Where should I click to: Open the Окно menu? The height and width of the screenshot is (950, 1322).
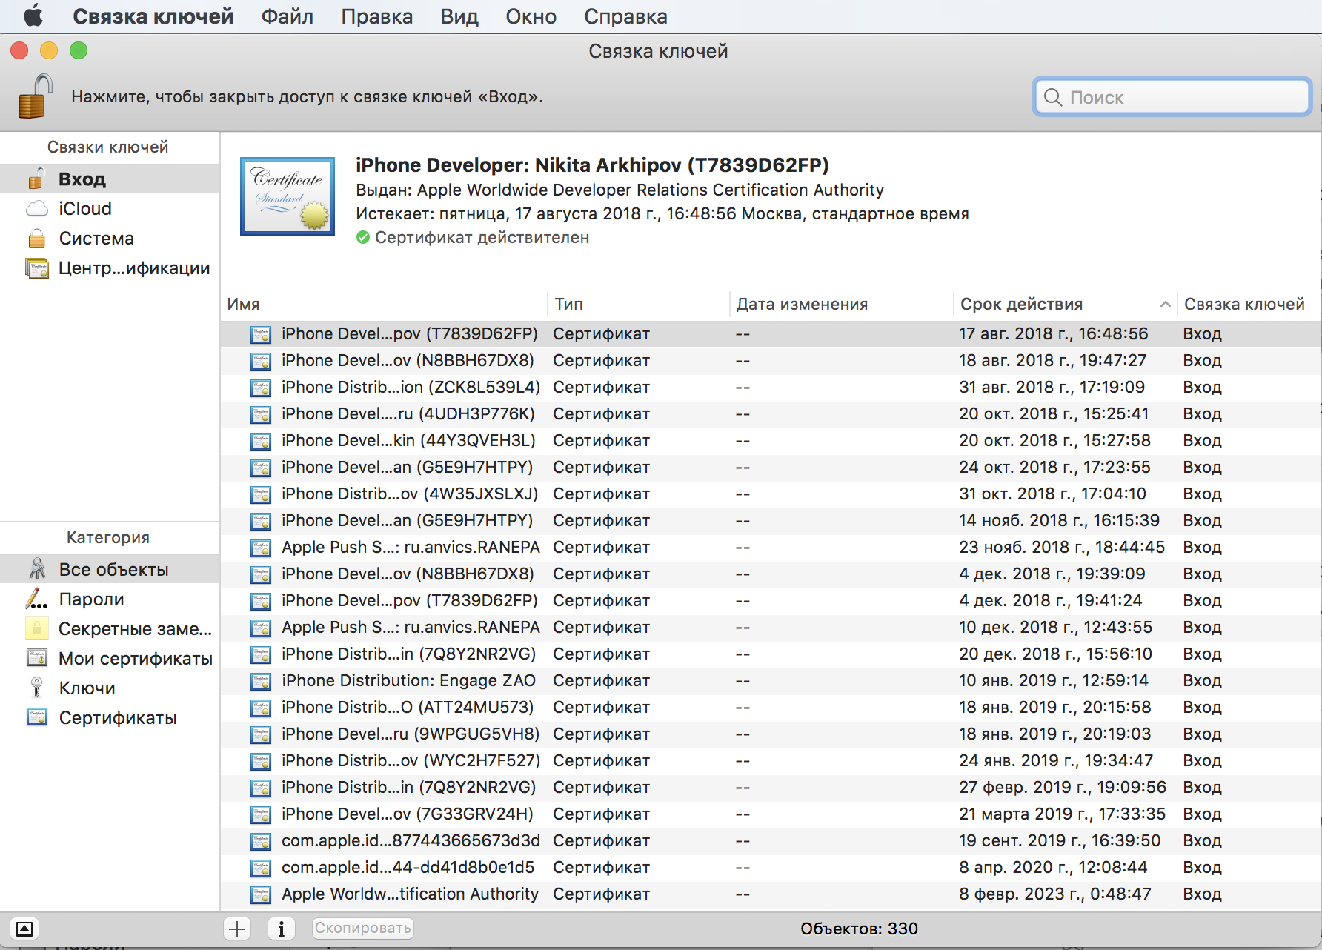[x=531, y=16]
